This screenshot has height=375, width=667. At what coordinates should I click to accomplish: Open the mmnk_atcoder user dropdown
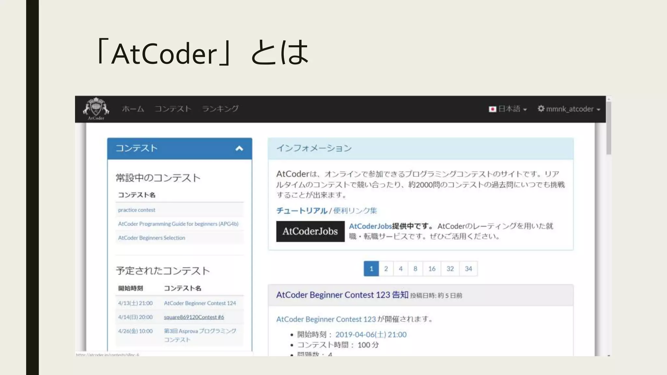tap(569, 109)
